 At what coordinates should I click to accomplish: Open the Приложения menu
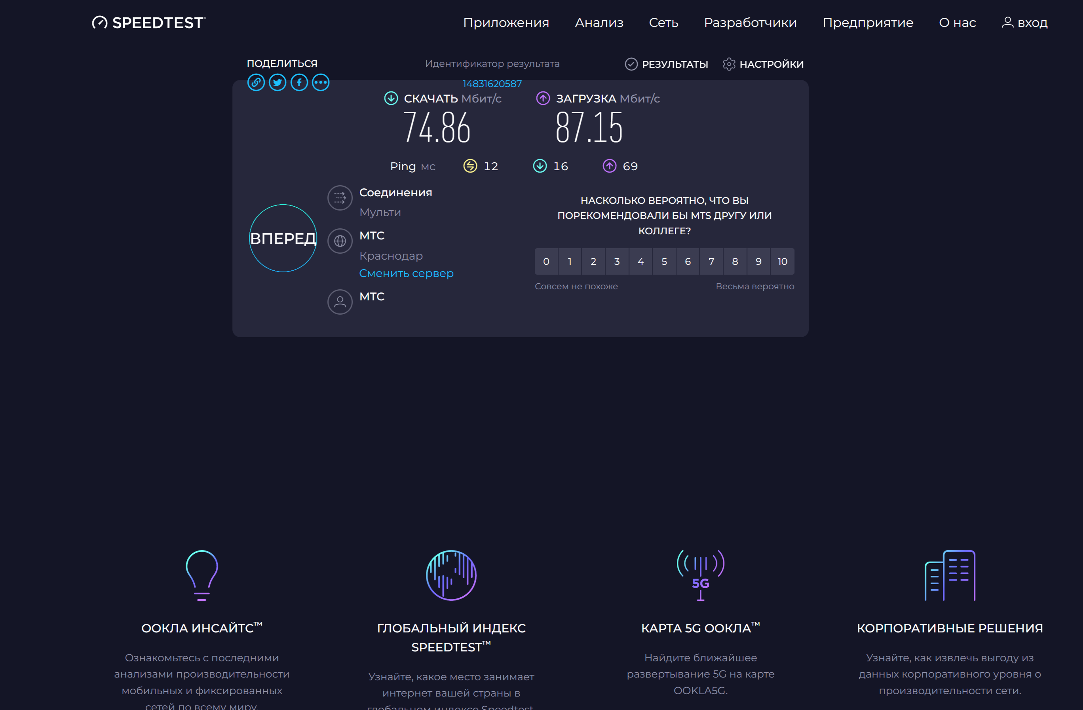tap(506, 23)
